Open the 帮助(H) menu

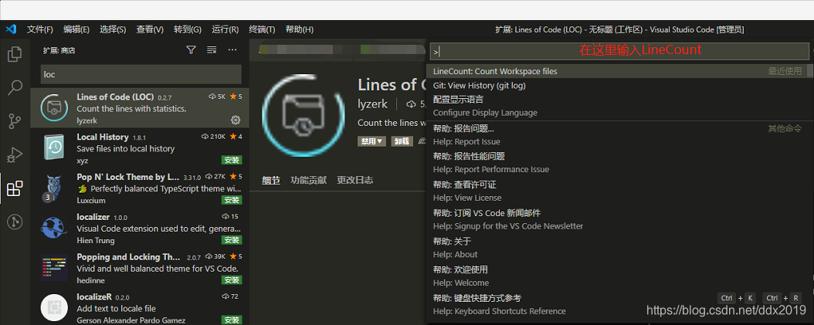pos(300,29)
